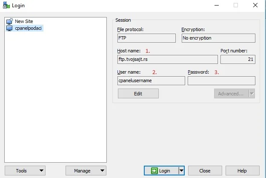Click the Advanced... button

(x=231, y=94)
